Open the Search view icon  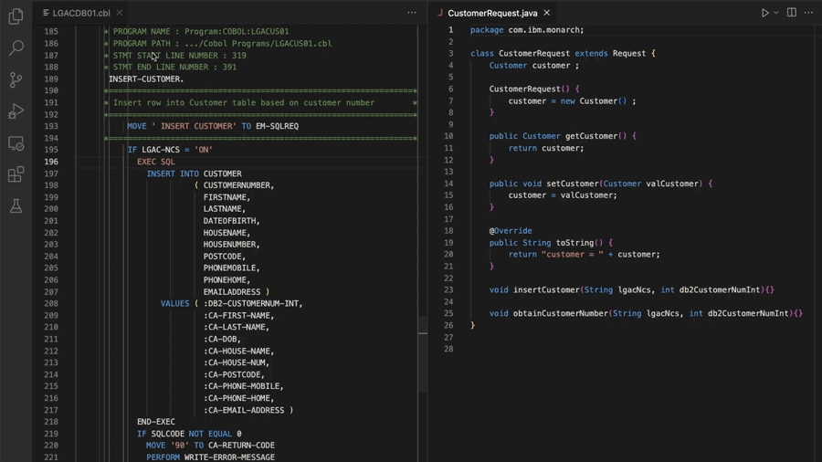tap(16, 47)
